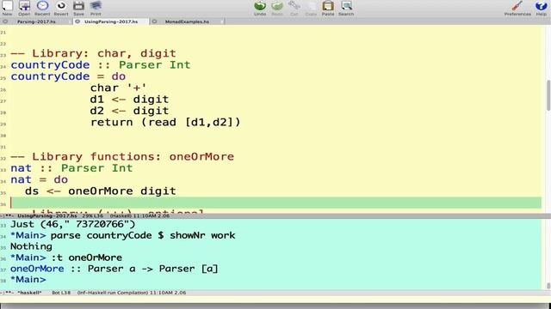This screenshot has height=309, width=551.
Task: Click the '29% L36' position indicator
Action: tap(93, 215)
